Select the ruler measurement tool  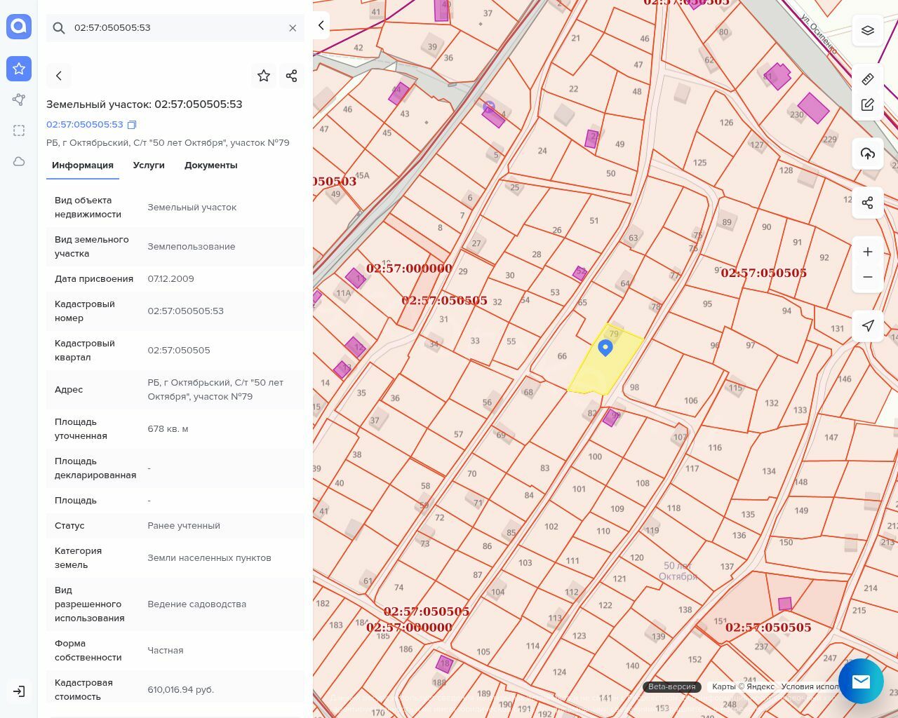(868, 79)
